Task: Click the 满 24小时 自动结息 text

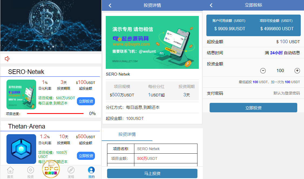Action: click(282, 53)
